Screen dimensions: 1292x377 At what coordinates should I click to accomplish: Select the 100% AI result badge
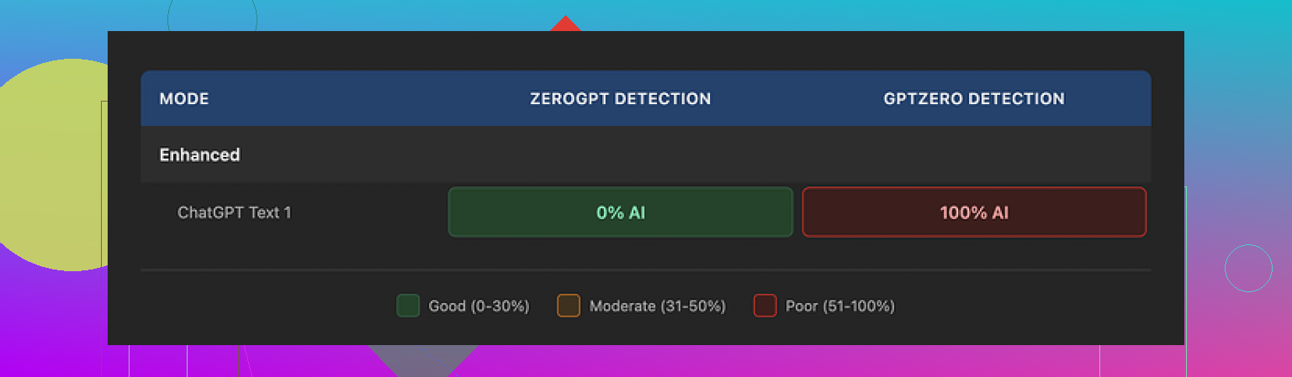pos(974,212)
